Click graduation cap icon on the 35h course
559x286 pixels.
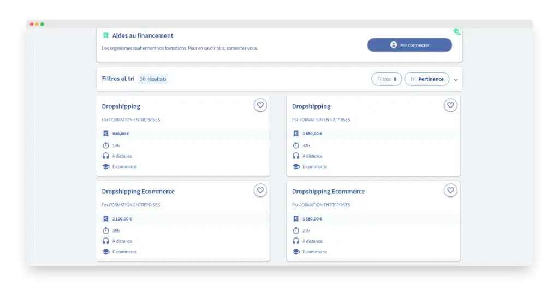pos(106,252)
